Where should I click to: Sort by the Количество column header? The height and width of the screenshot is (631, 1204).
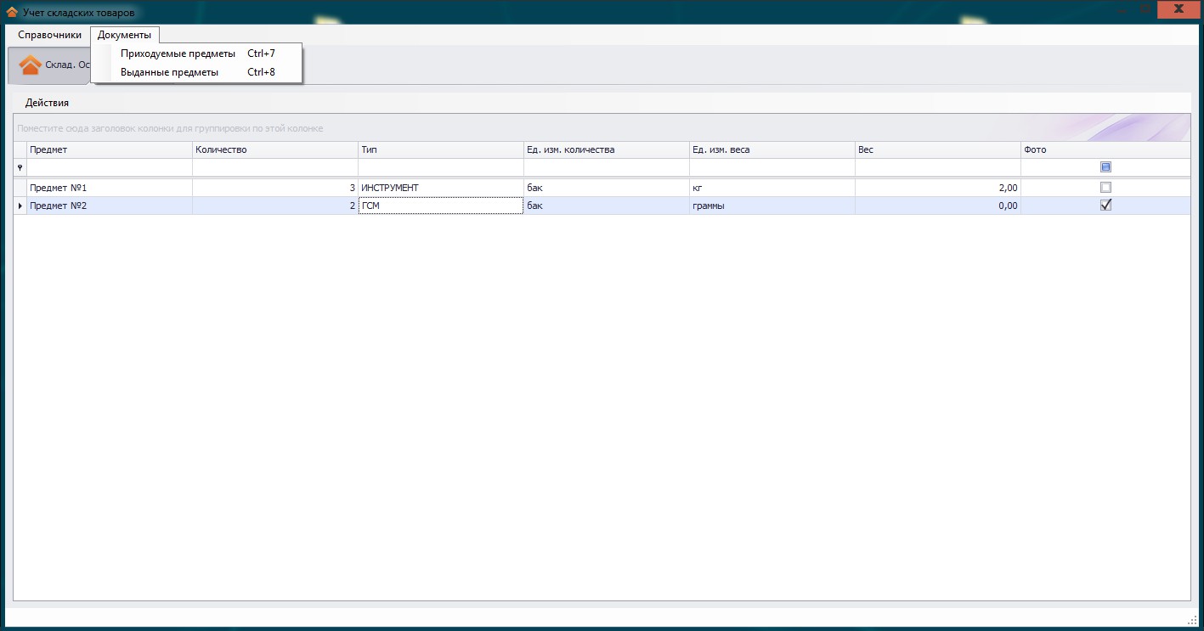275,149
